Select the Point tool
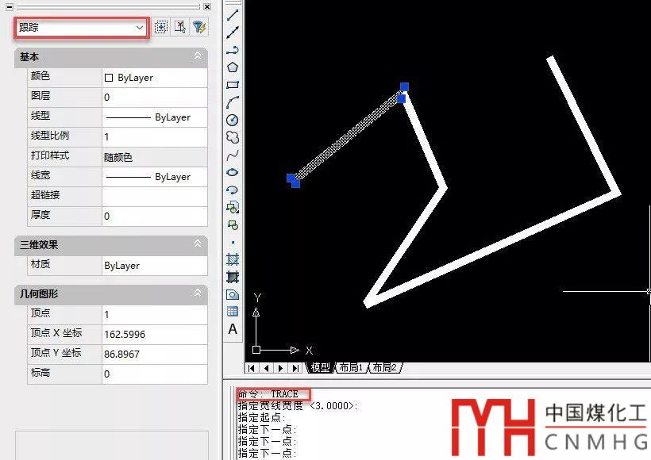The width and height of the screenshot is (651, 460). [x=233, y=242]
